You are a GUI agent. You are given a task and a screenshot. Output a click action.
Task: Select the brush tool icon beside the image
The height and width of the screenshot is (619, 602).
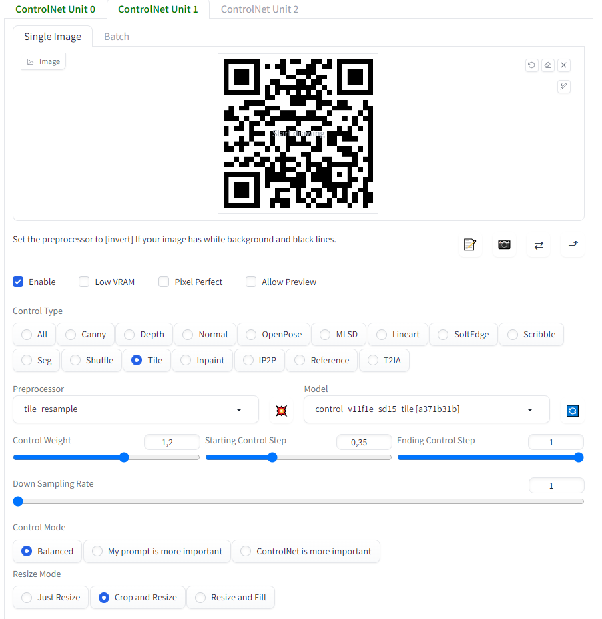(x=564, y=87)
